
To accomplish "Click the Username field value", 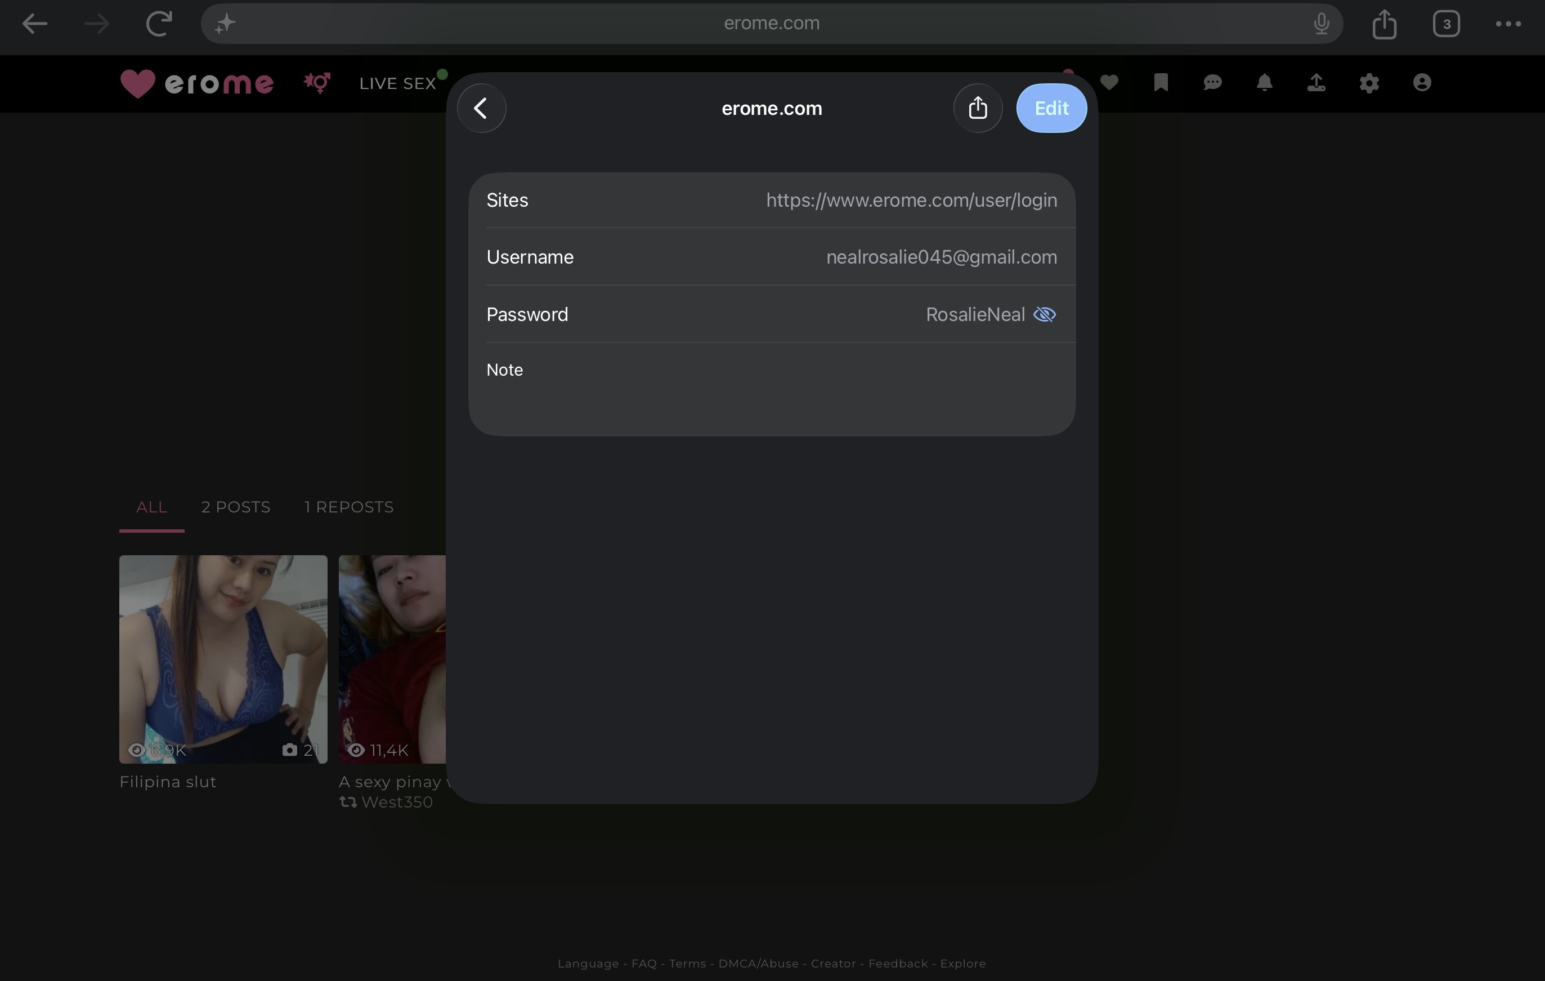I will click(941, 257).
